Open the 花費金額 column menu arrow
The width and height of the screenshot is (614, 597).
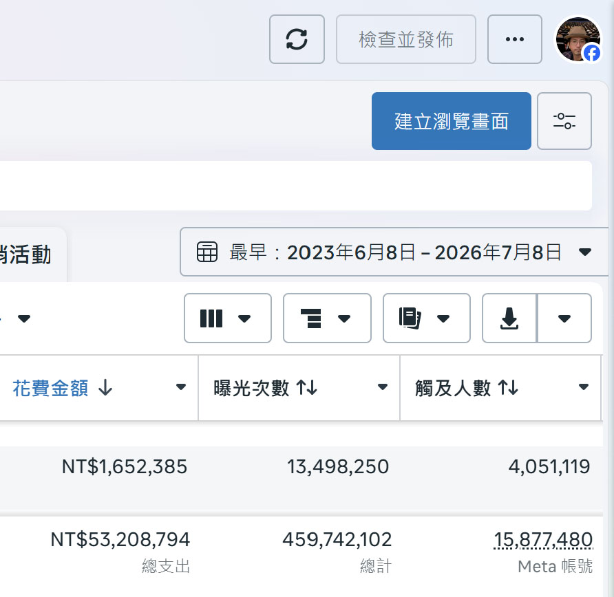pos(181,387)
